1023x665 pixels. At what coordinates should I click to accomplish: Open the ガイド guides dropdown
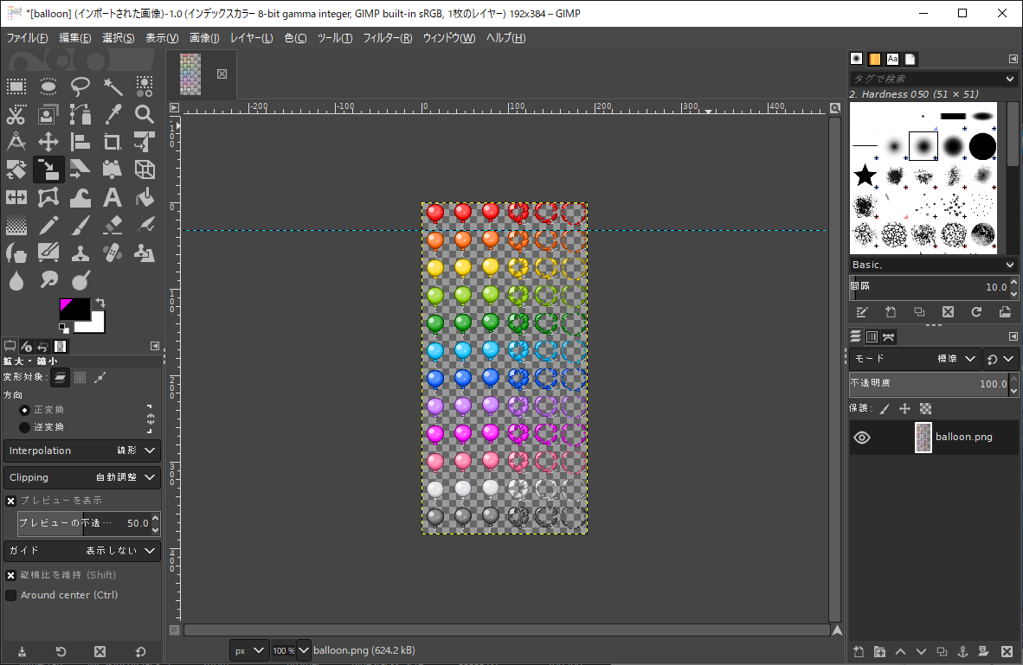pyautogui.click(x=82, y=550)
